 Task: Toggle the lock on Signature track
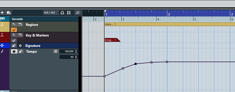(14, 46)
